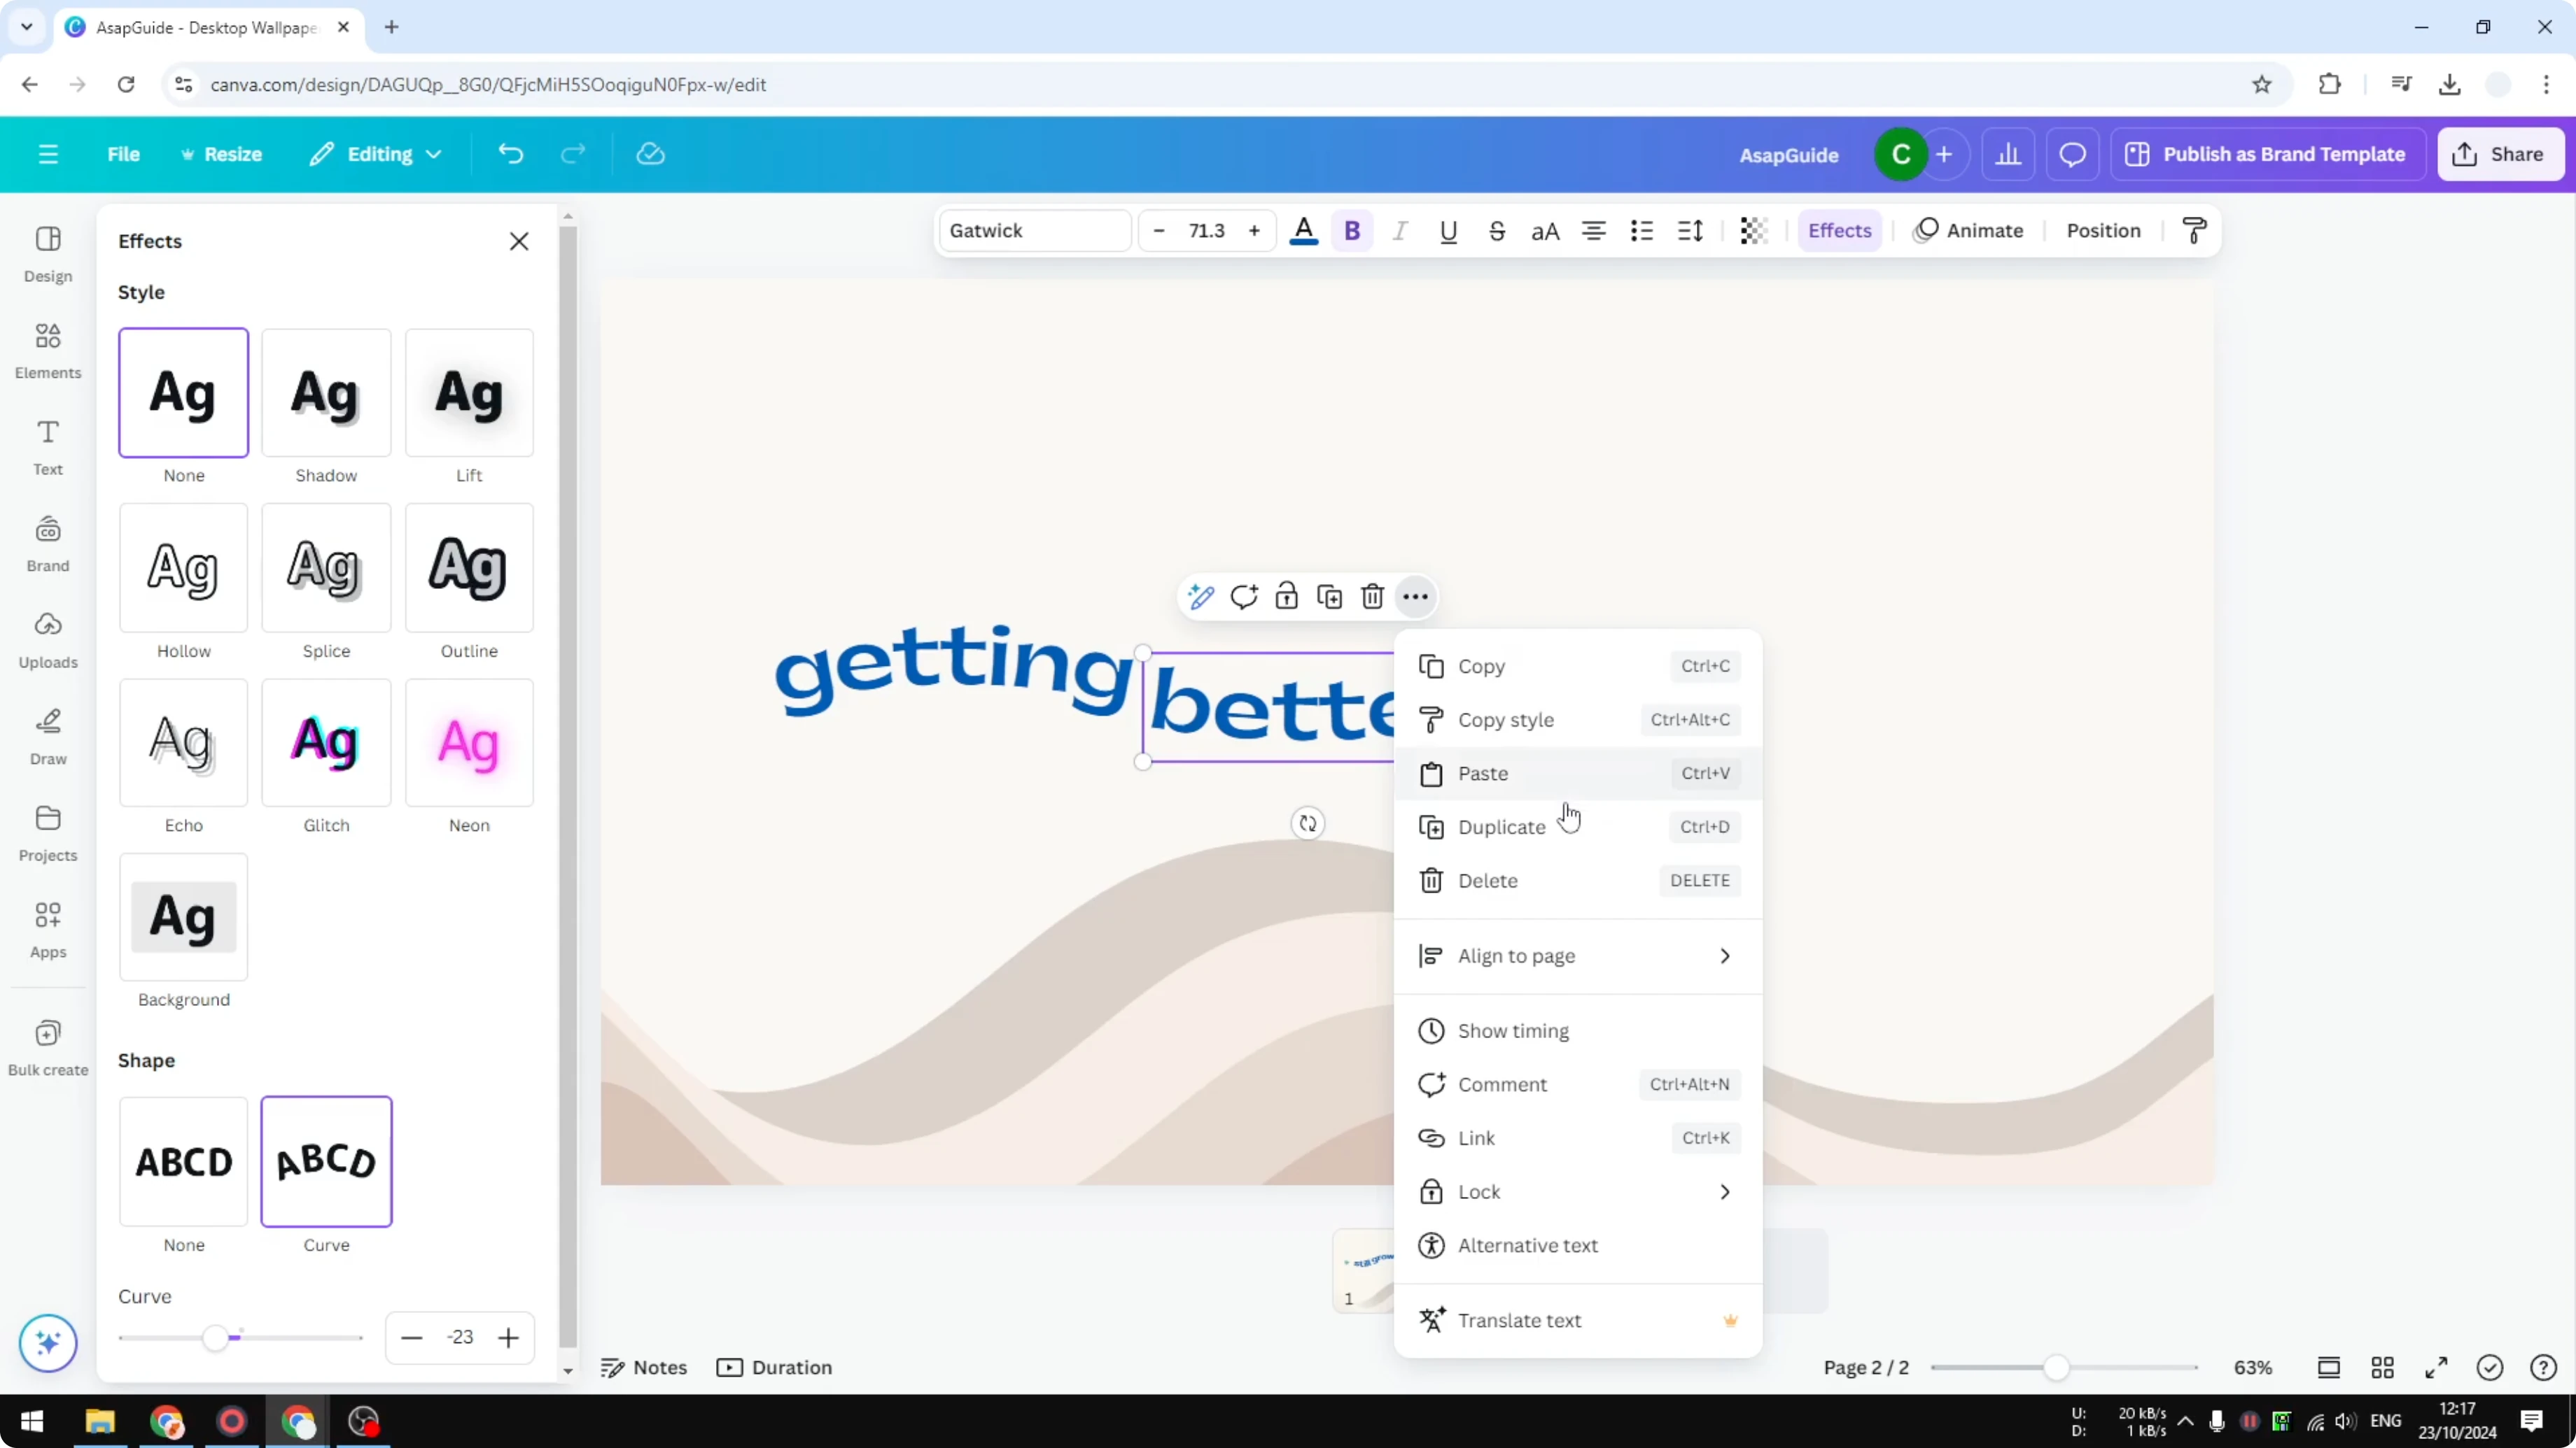2576x1448 pixels.
Task: Lock the element using the padlock icon
Action: tap(1286, 595)
